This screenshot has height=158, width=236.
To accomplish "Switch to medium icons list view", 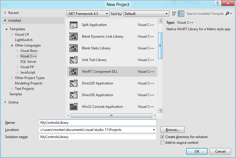I will coord(181,14).
